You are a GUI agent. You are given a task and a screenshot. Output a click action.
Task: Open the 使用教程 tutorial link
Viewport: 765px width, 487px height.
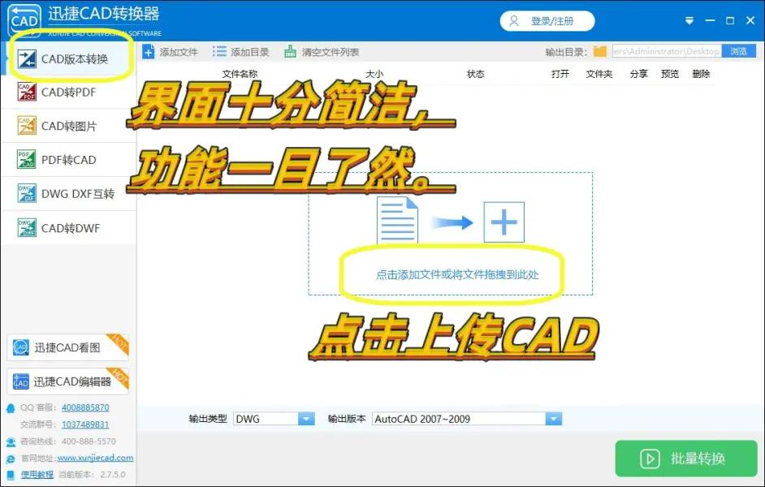(x=37, y=474)
